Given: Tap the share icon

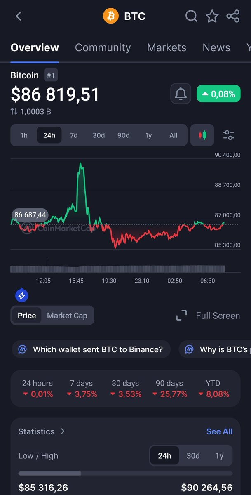Looking at the screenshot, I should tap(233, 16).
